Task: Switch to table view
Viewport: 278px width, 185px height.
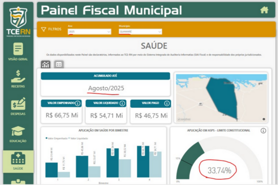Action: click(59, 64)
